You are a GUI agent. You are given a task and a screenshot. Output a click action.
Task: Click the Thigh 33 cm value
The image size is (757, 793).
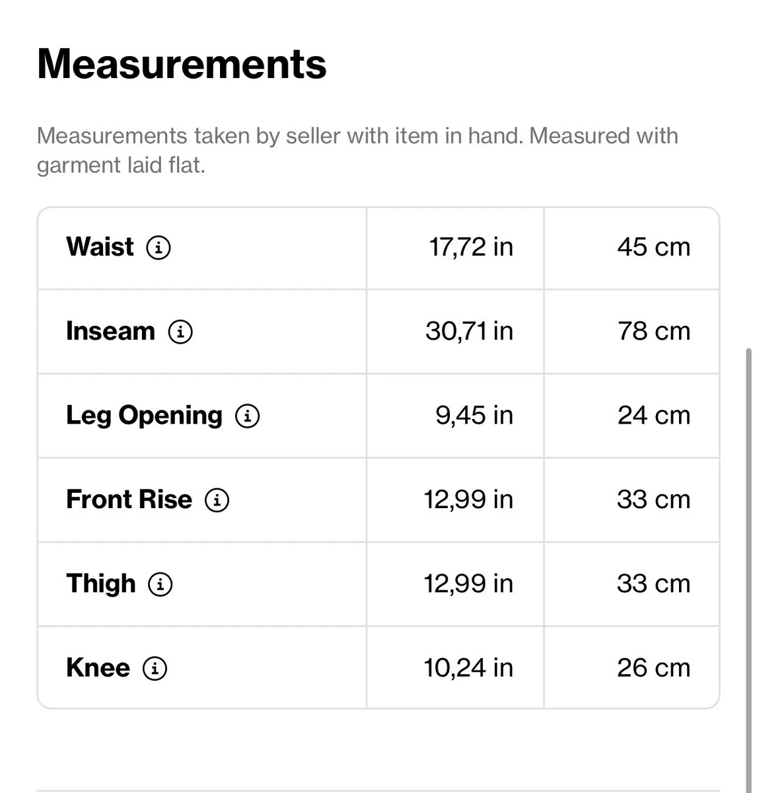654,584
